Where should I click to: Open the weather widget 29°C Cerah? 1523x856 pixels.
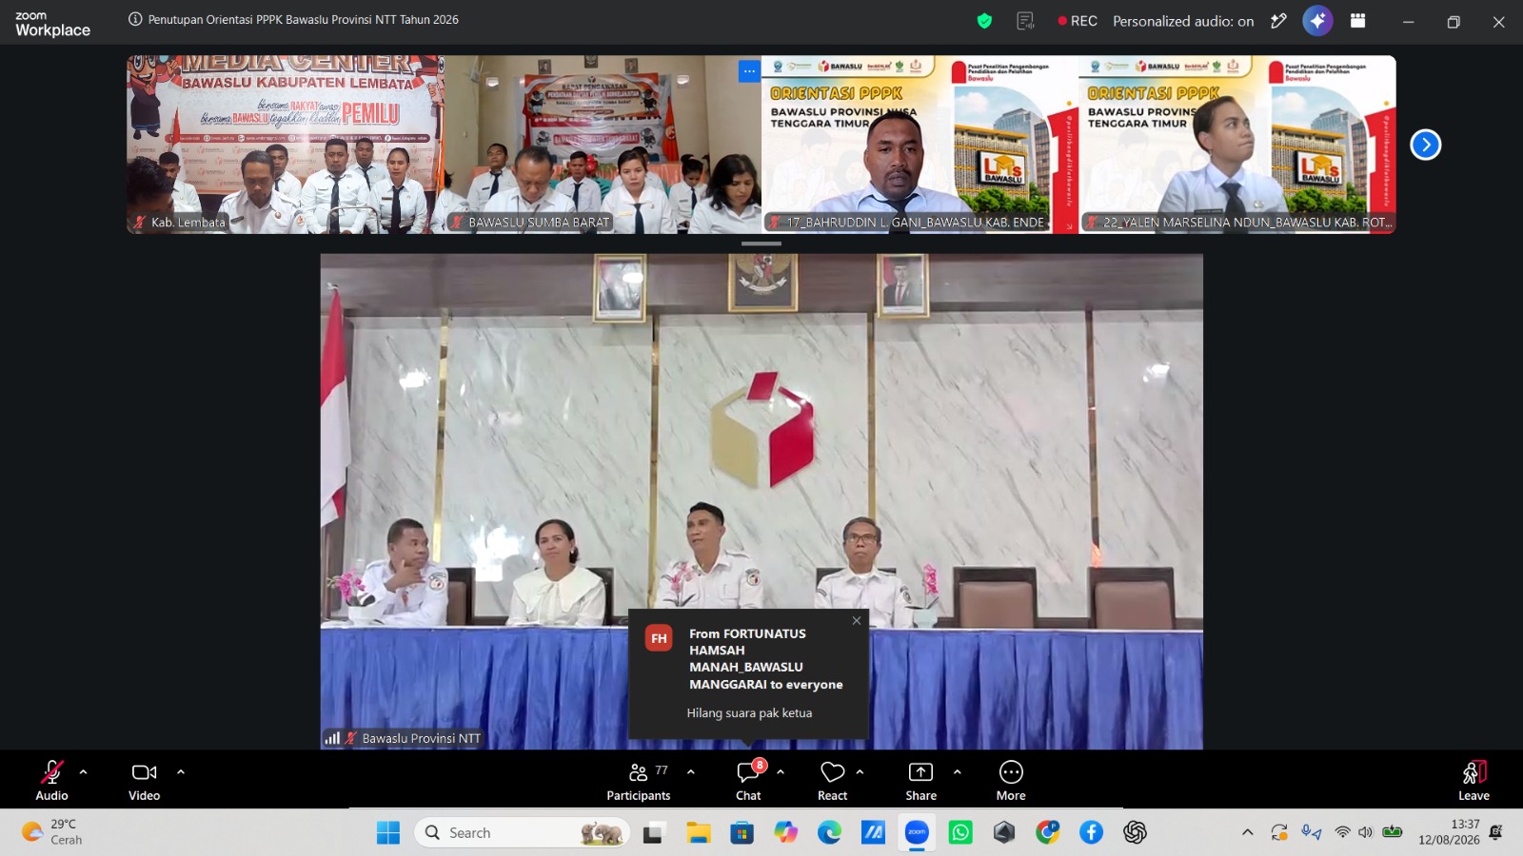point(52,832)
